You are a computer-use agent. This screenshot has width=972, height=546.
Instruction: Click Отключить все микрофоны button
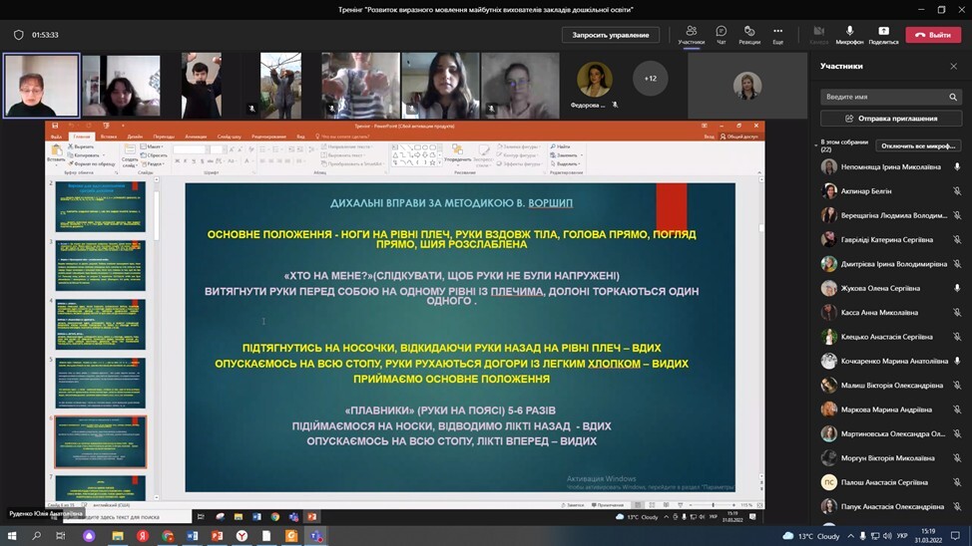tap(918, 146)
